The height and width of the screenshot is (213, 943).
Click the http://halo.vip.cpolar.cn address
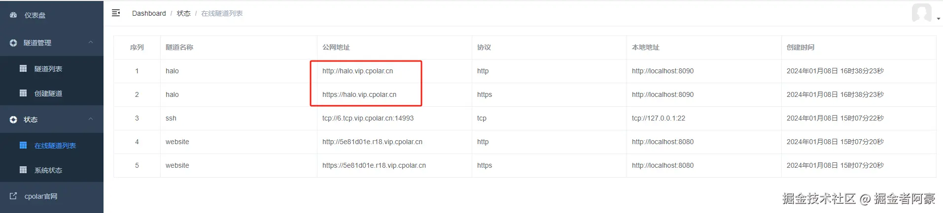pos(357,71)
